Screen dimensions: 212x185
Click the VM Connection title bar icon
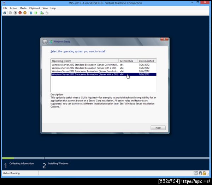[x=4, y=3]
